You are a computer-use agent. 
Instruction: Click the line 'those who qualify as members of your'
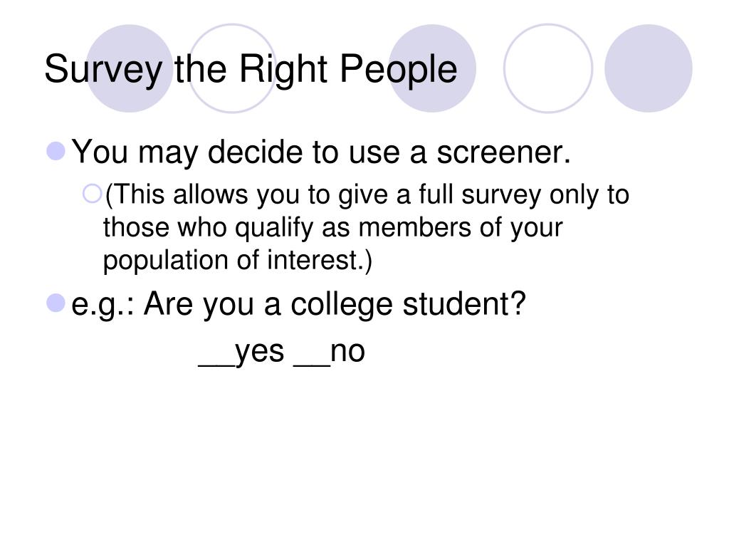click(332, 229)
